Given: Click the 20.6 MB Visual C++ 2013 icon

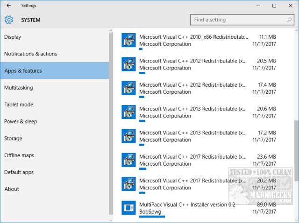Looking at the screenshot, I should [128, 112].
